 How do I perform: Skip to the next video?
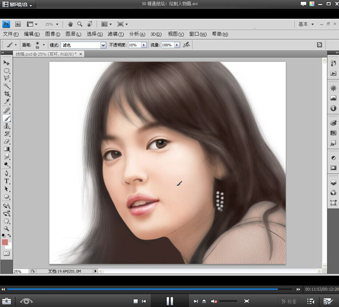196,301
